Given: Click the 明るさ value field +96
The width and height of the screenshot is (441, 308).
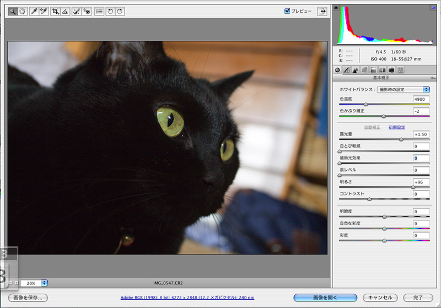Looking at the screenshot, I should tap(421, 182).
